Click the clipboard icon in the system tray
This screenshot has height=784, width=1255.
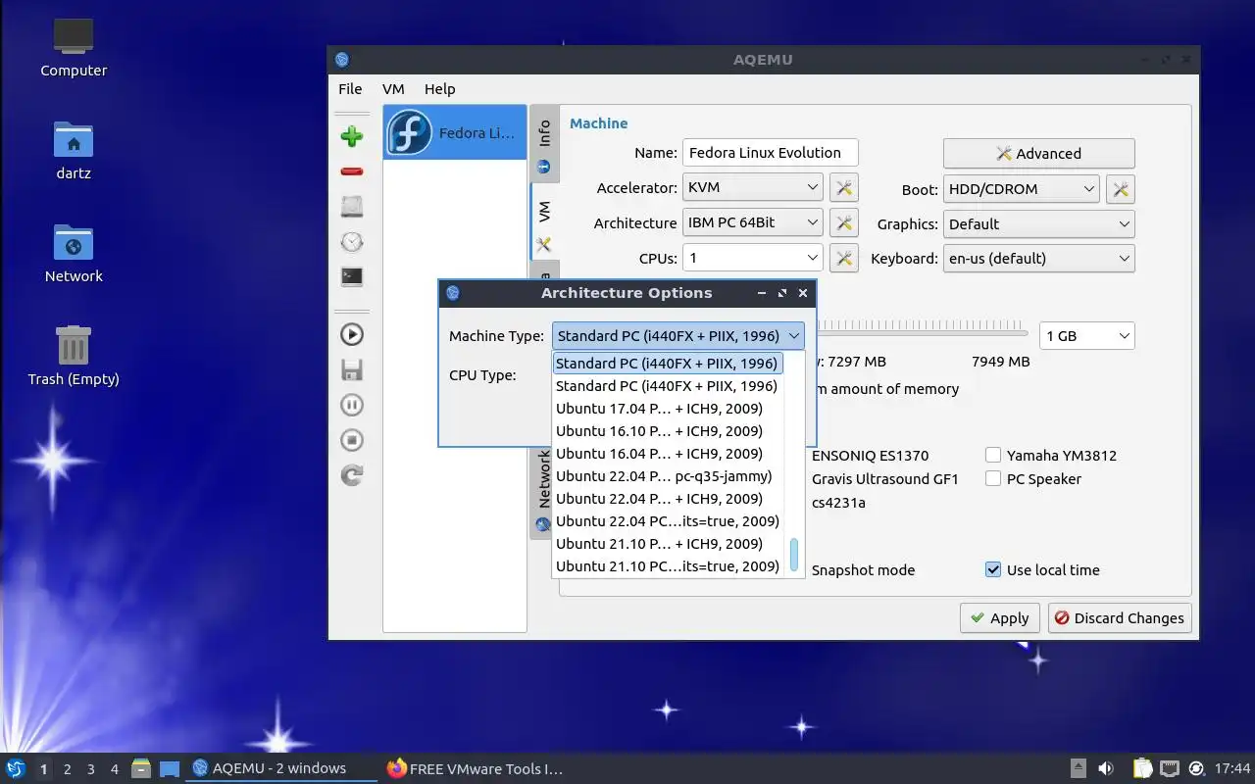(x=1142, y=768)
